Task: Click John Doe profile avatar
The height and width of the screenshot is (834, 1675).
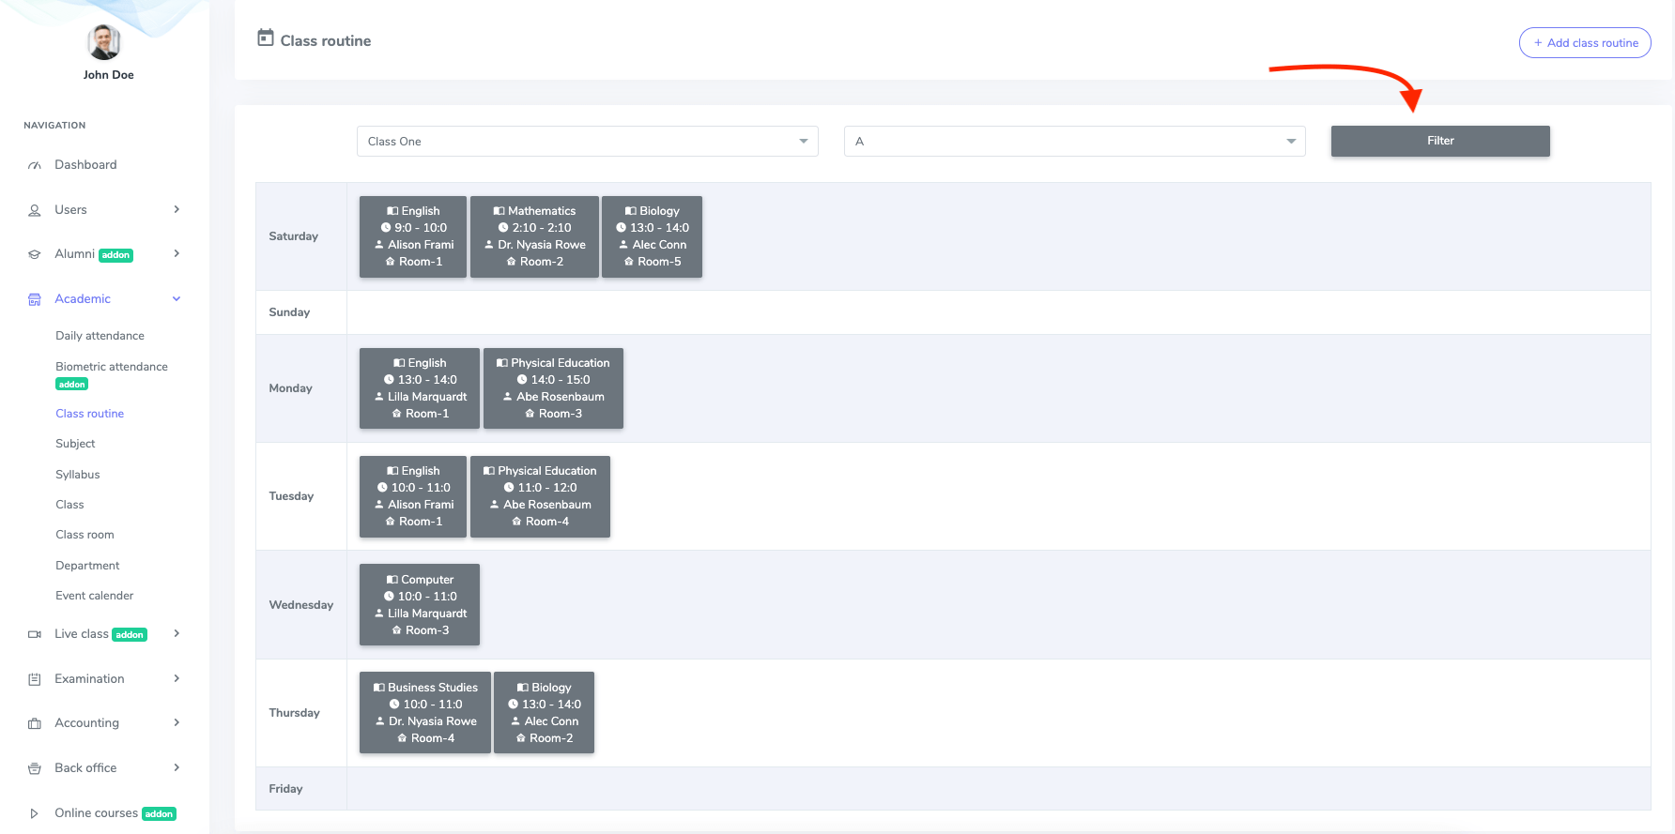Action: click(104, 42)
